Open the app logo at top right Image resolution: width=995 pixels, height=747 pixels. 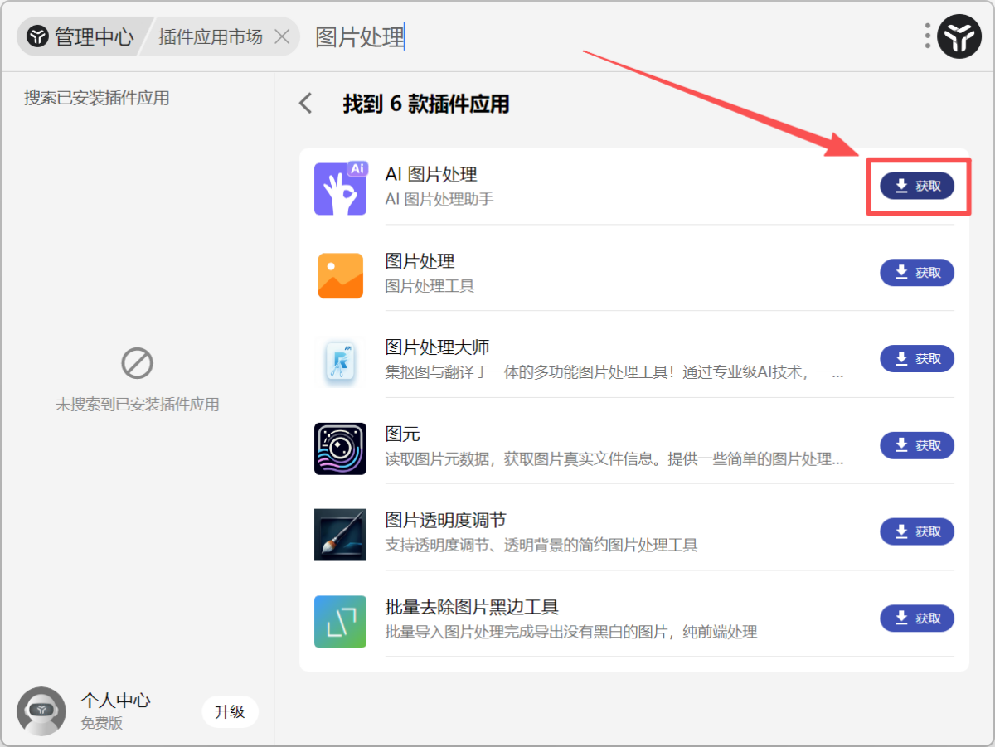(959, 36)
